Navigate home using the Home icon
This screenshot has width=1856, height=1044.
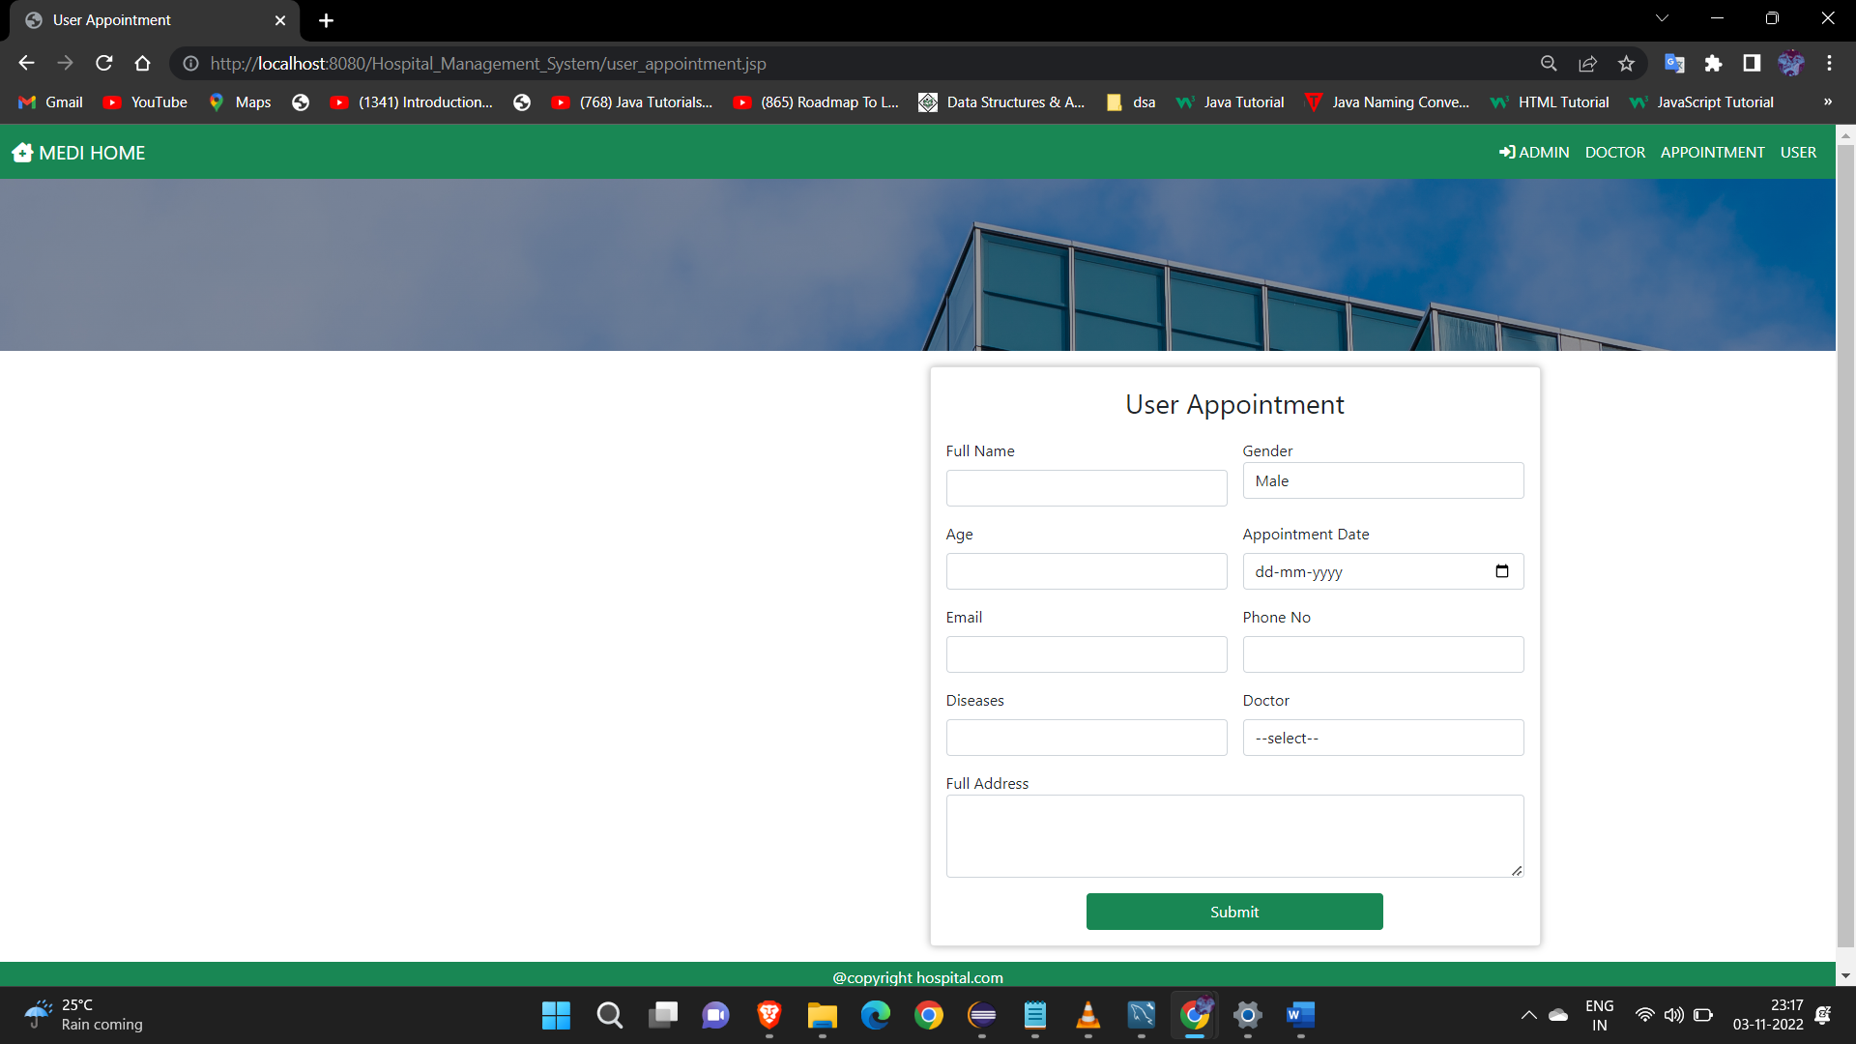pyautogui.click(x=142, y=63)
